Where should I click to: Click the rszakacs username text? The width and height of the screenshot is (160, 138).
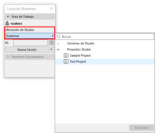16,23
